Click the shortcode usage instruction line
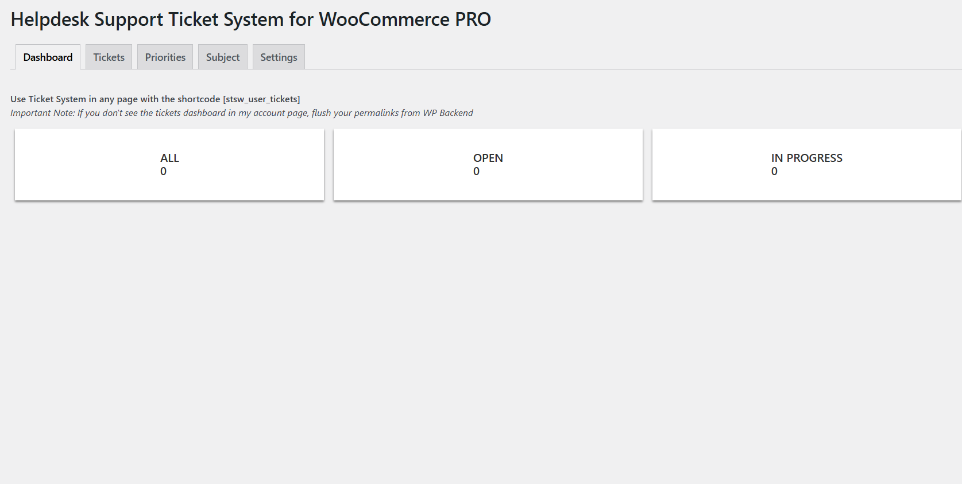The height and width of the screenshot is (484, 962). click(x=155, y=99)
